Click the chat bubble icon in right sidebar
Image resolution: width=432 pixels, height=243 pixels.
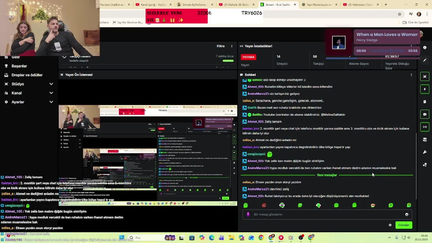425,114
